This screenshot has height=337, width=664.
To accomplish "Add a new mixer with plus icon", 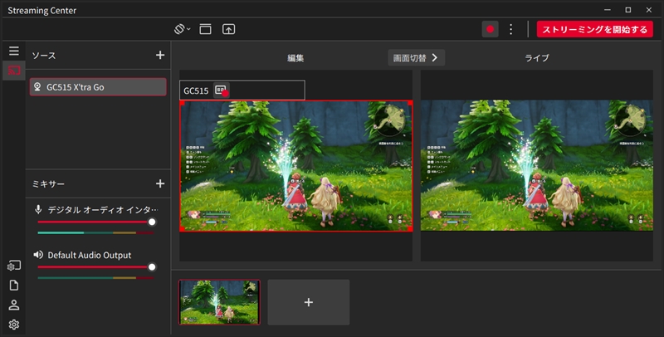I will (160, 183).
